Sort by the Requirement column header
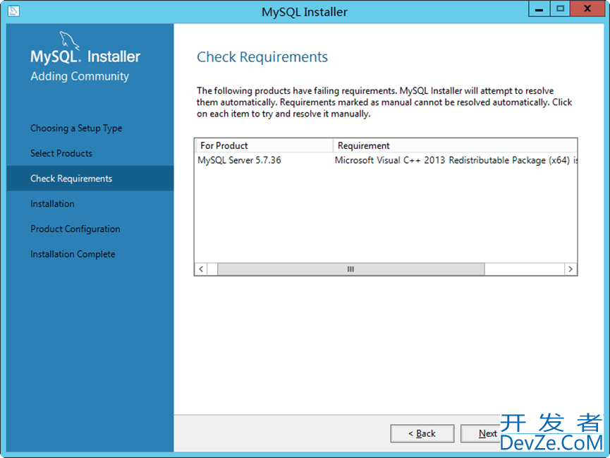This screenshot has height=458, width=610. pos(455,145)
